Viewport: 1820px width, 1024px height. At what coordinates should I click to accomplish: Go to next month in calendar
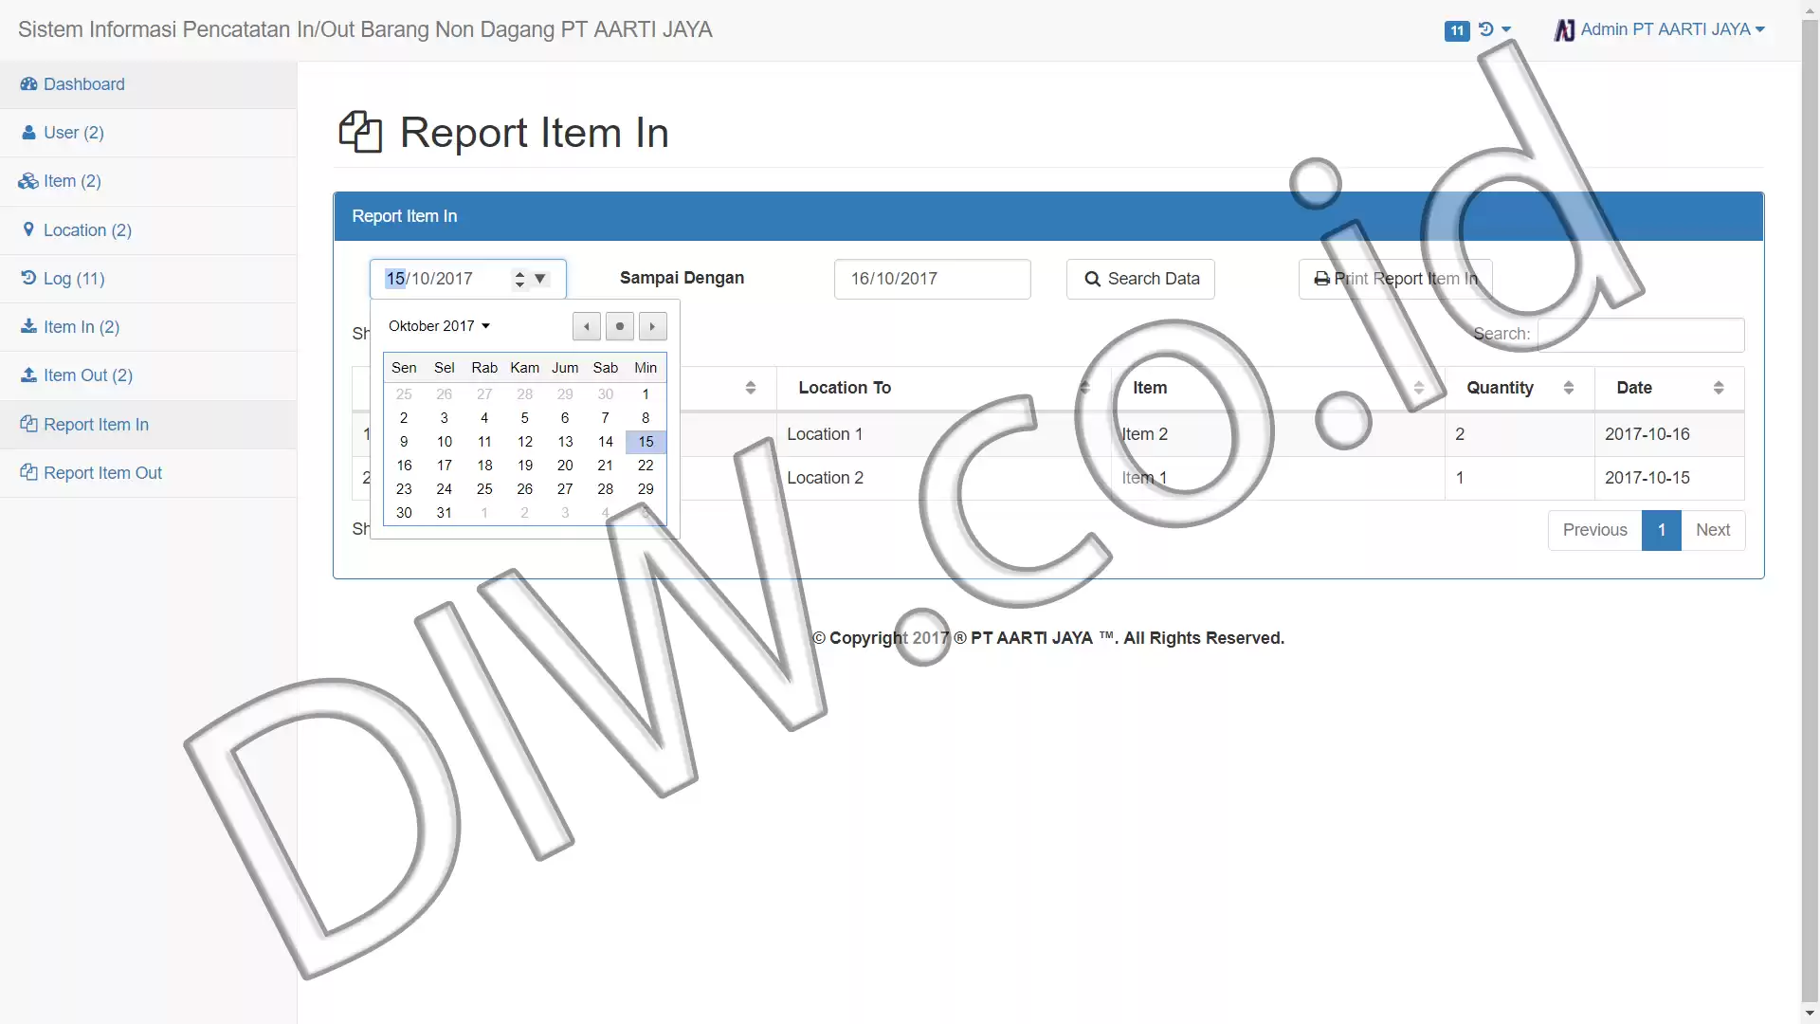[653, 326]
